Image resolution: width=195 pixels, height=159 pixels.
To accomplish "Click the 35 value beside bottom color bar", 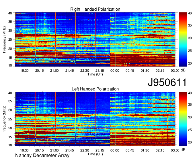I will (190, 105).
